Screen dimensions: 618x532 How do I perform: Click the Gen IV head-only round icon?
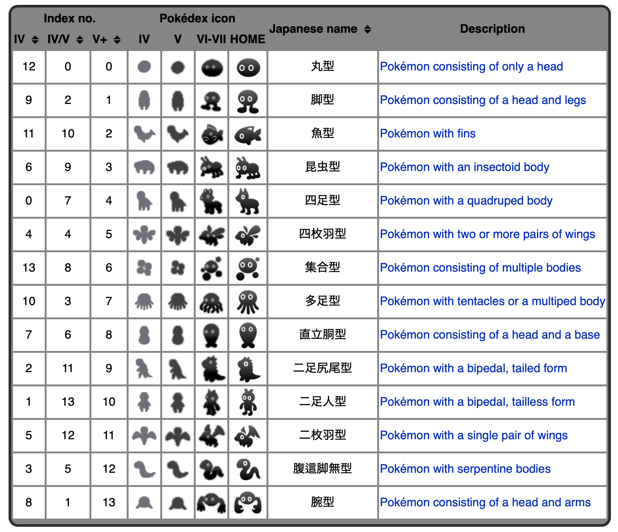click(x=144, y=67)
